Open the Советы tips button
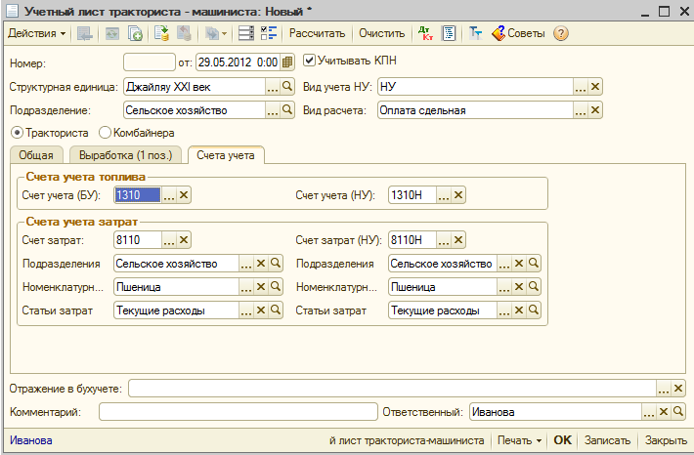This screenshot has height=455, width=694. point(519,33)
